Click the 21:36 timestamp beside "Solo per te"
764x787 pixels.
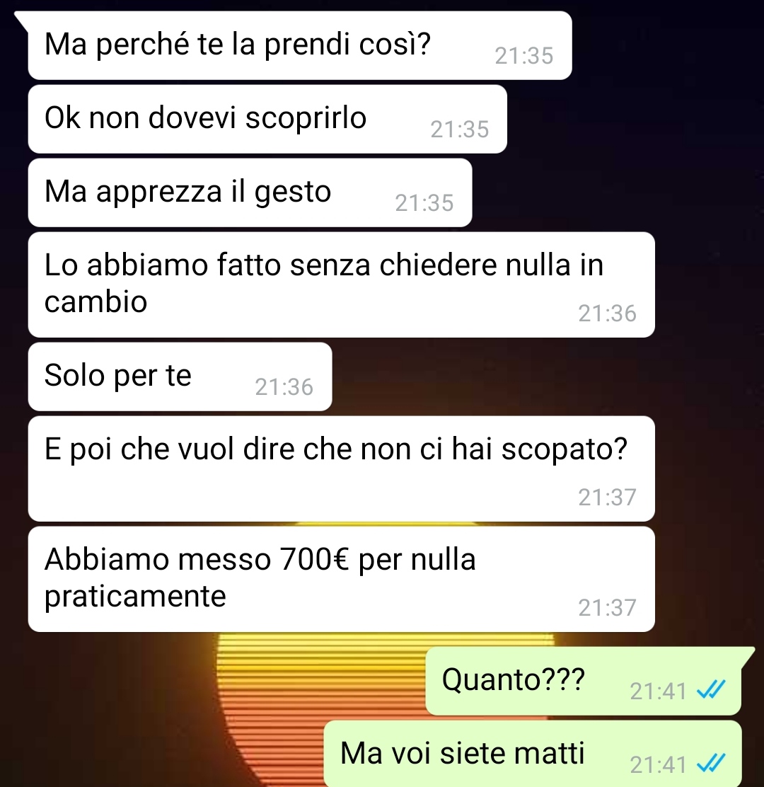pyautogui.click(x=284, y=387)
